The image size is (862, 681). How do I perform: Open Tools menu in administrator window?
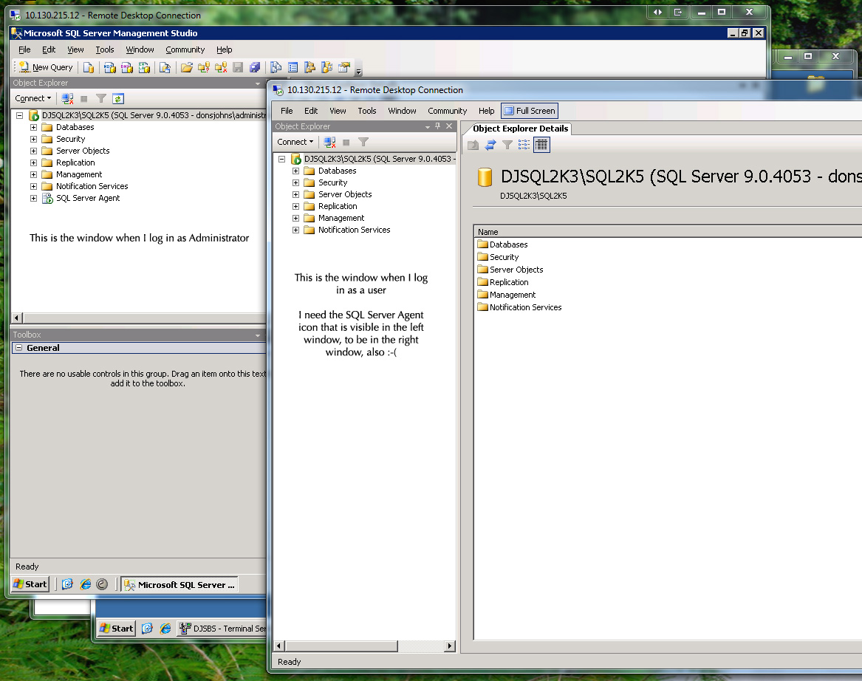104,49
